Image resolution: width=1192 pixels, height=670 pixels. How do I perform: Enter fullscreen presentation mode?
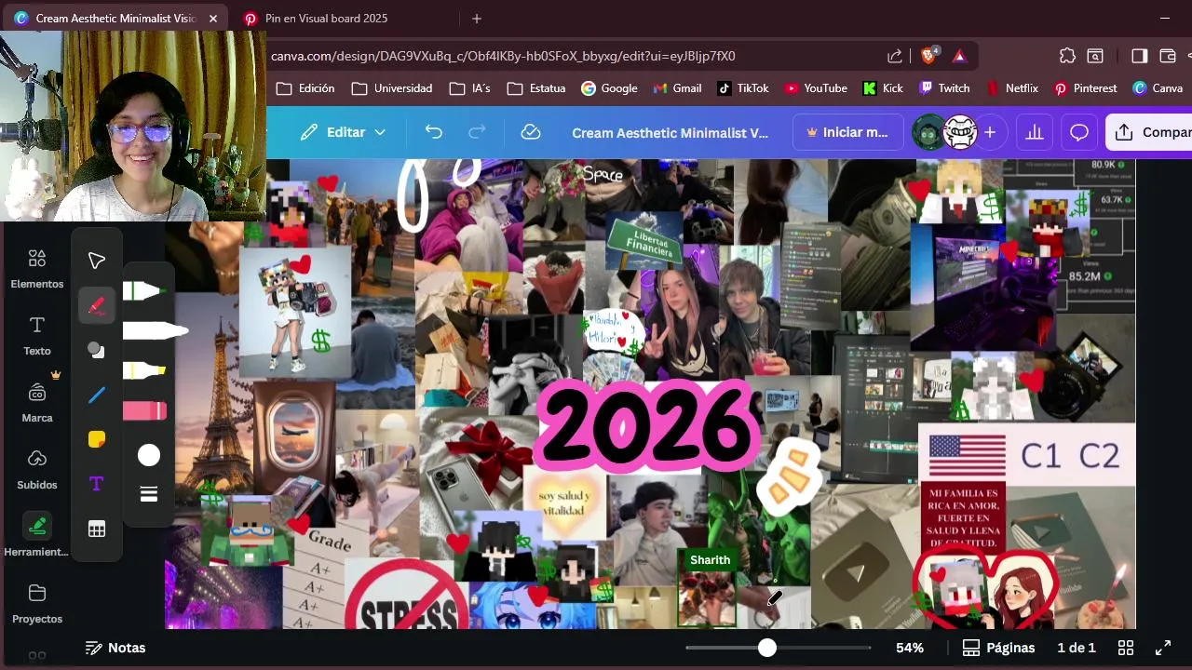pyautogui.click(x=1163, y=648)
